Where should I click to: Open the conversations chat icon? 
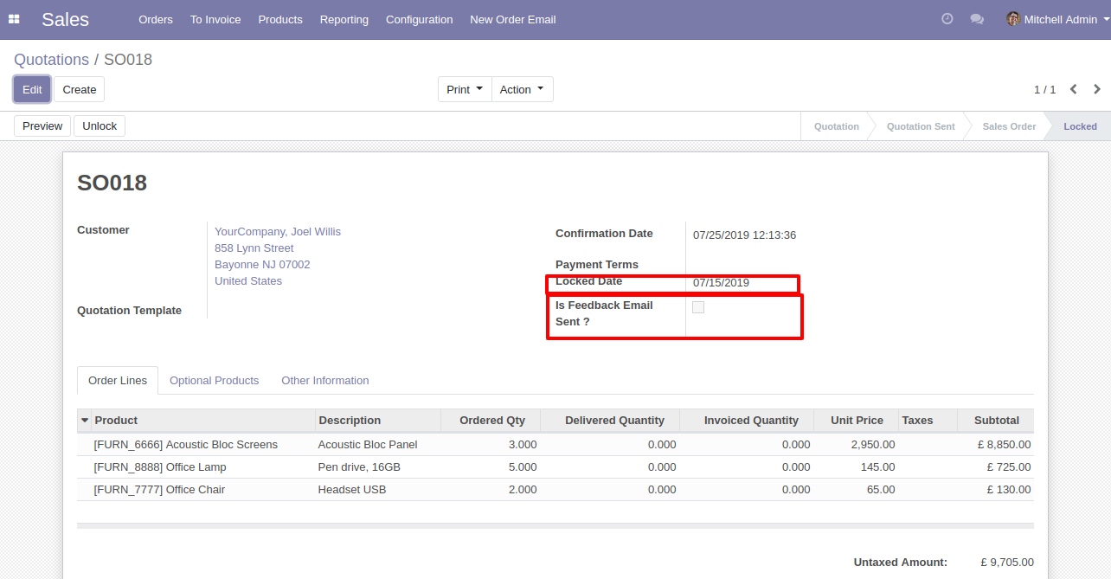coord(977,19)
